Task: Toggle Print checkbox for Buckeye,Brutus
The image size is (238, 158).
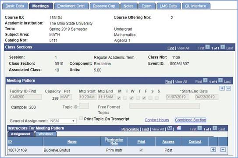Action: tap(141, 150)
